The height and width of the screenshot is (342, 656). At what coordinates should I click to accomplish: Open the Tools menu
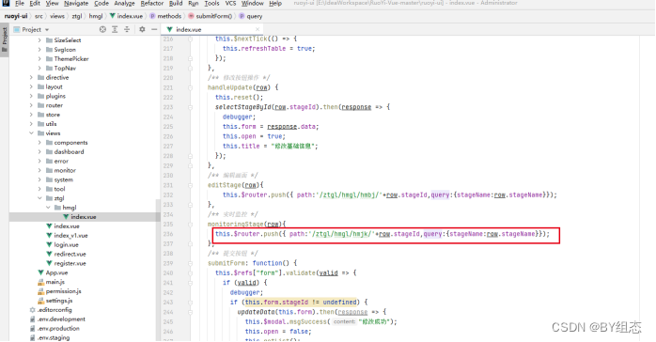211,4
